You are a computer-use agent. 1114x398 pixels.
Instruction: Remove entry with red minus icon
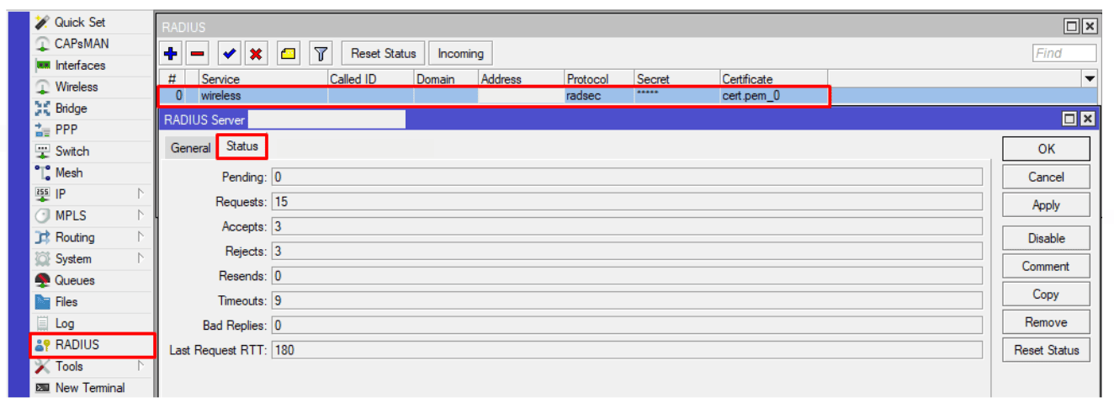coord(197,54)
